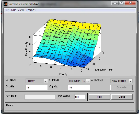139x115 pixels.
Task: Click the Plot points label
Action: click(64, 96)
